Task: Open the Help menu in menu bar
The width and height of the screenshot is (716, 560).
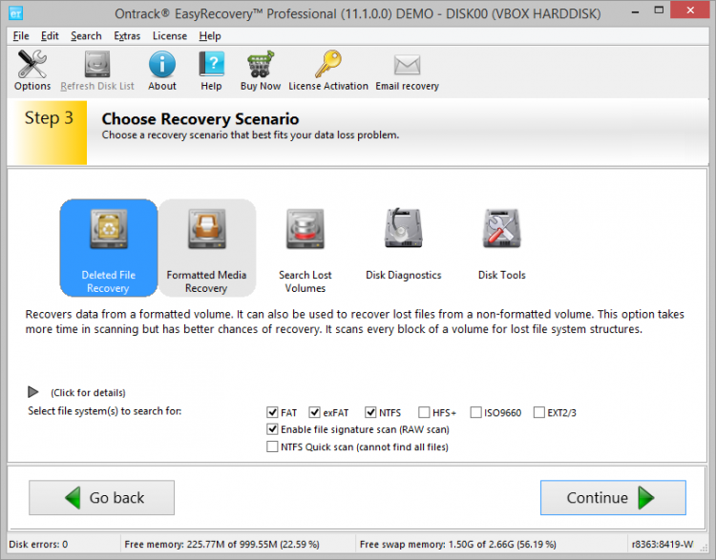Action: pyautogui.click(x=210, y=36)
